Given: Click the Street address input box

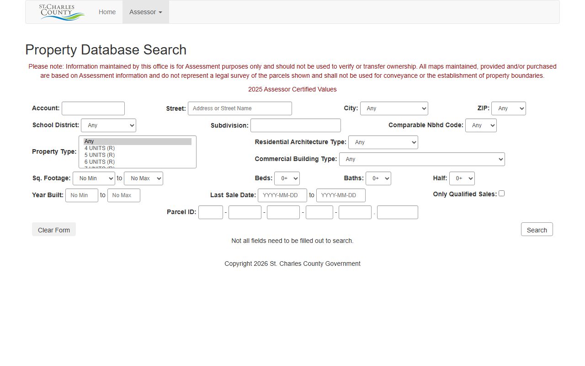Looking at the screenshot, I should [x=240, y=108].
